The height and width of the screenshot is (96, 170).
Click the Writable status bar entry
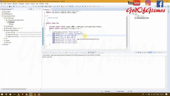click(108, 91)
